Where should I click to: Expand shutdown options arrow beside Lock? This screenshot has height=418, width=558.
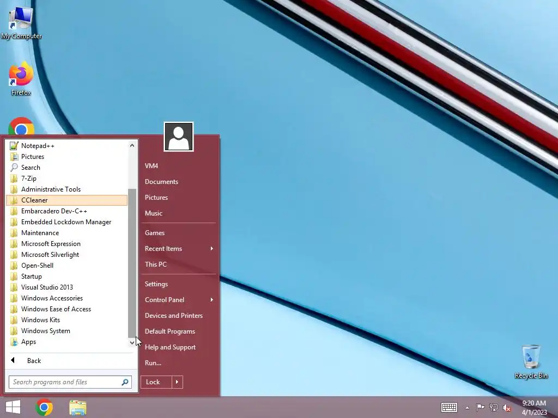coord(177,382)
